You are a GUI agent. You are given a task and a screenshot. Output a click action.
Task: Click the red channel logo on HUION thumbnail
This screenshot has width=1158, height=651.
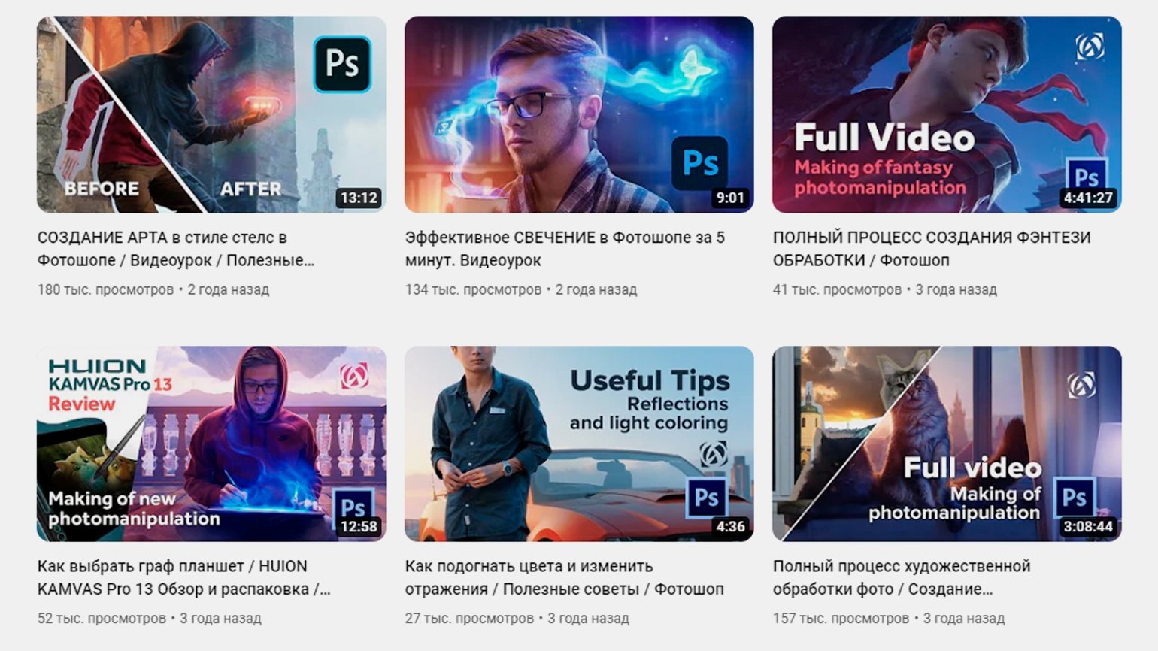[x=354, y=376]
